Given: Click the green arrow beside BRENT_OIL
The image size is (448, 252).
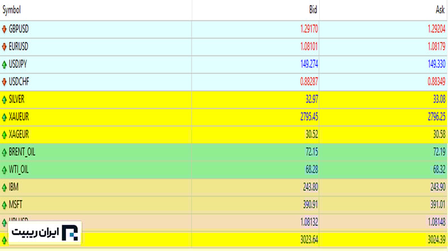Looking at the screenshot, I should (x=4, y=152).
